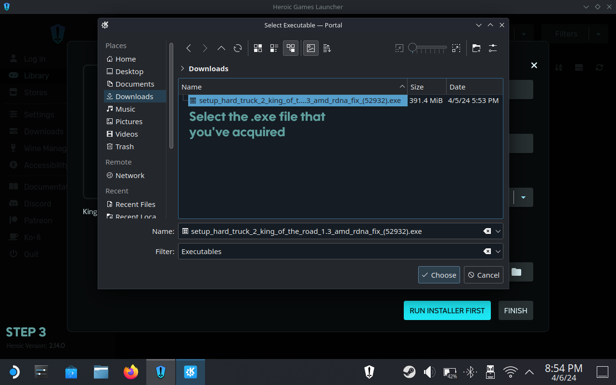616x385 pixels.
Task: Open Documents in the Places panel
Action: pos(135,84)
